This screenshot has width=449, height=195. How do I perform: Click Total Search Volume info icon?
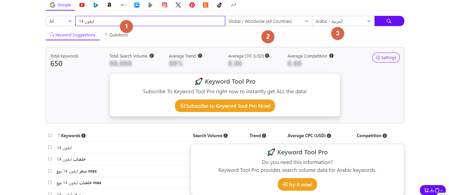pyautogui.click(x=152, y=56)
